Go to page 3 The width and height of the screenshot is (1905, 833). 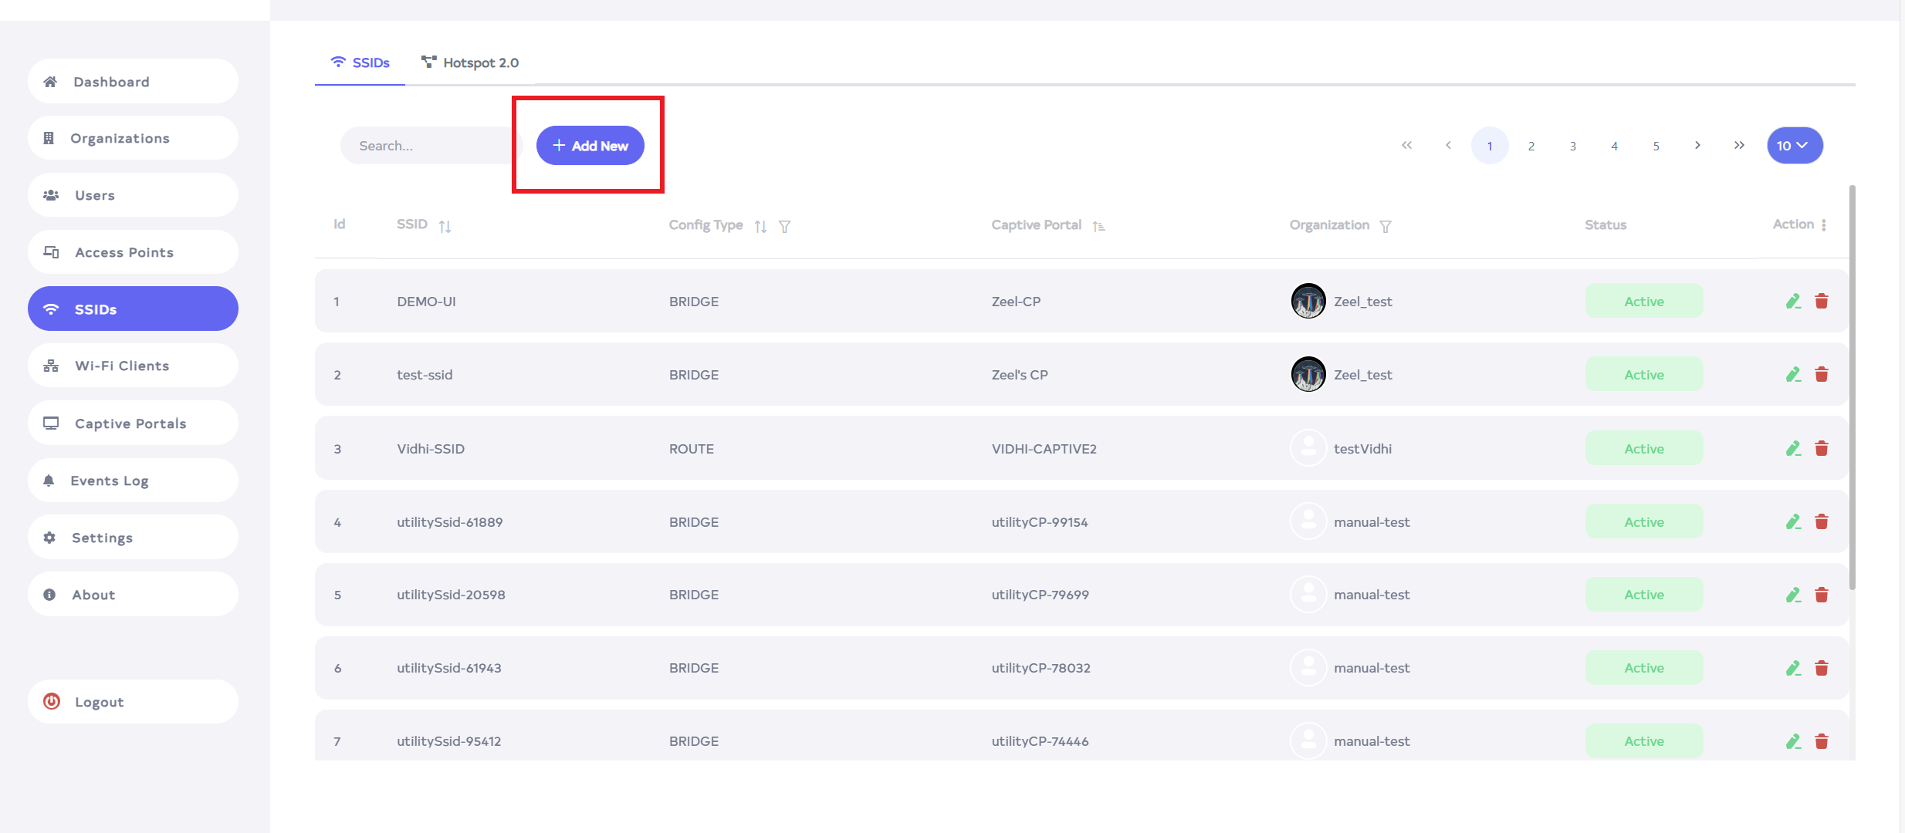pos(1572,146)
